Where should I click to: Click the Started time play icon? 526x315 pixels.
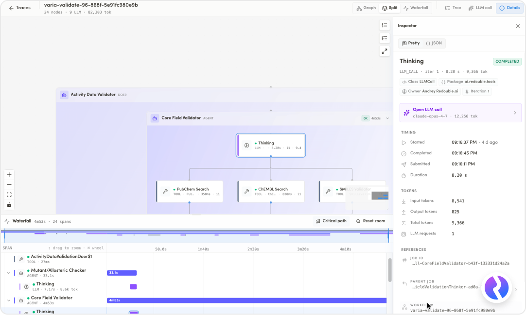(x=403, y=143)
